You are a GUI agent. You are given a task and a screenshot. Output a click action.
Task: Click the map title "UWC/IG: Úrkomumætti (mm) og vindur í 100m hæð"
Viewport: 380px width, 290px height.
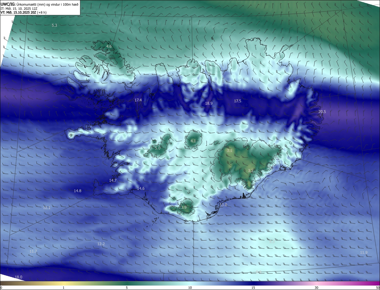(39, 4)
